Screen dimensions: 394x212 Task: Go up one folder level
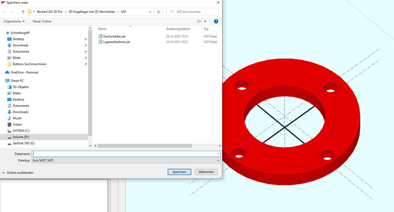[x=23, y=12]
